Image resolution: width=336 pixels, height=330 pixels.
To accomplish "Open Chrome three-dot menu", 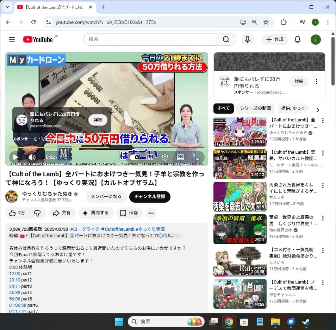I will [x=328, y=22].
